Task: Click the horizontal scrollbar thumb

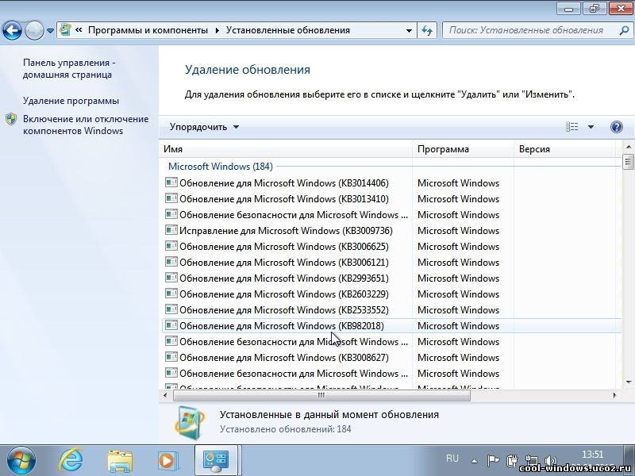Action: tap(321, 395)
